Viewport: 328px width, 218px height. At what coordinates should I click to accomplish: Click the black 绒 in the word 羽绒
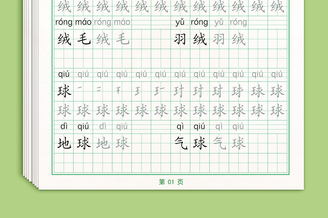[200, 40]
